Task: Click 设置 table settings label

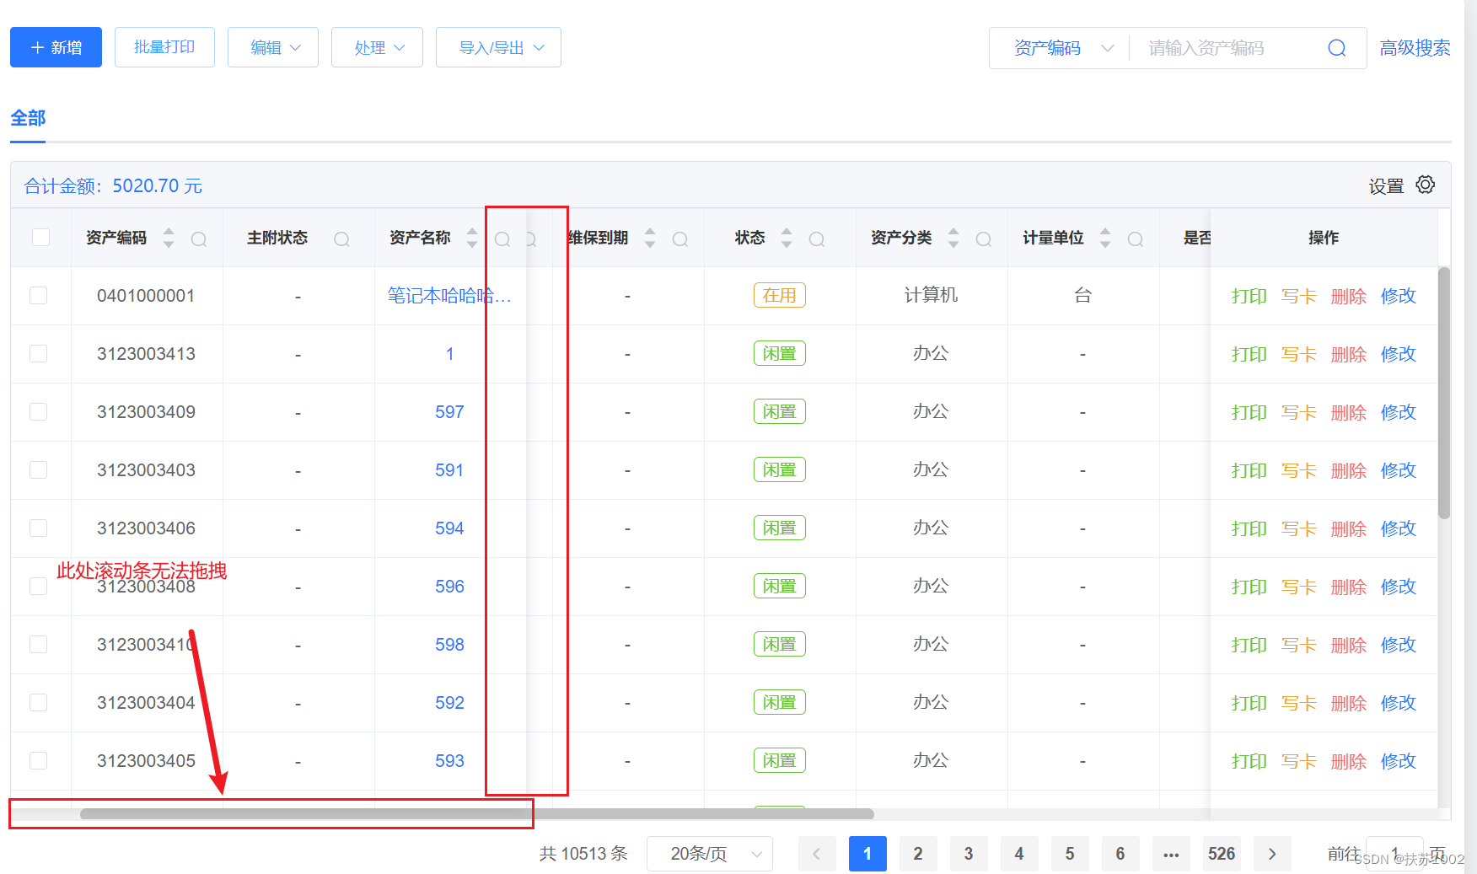Action: click(1386, 186)
